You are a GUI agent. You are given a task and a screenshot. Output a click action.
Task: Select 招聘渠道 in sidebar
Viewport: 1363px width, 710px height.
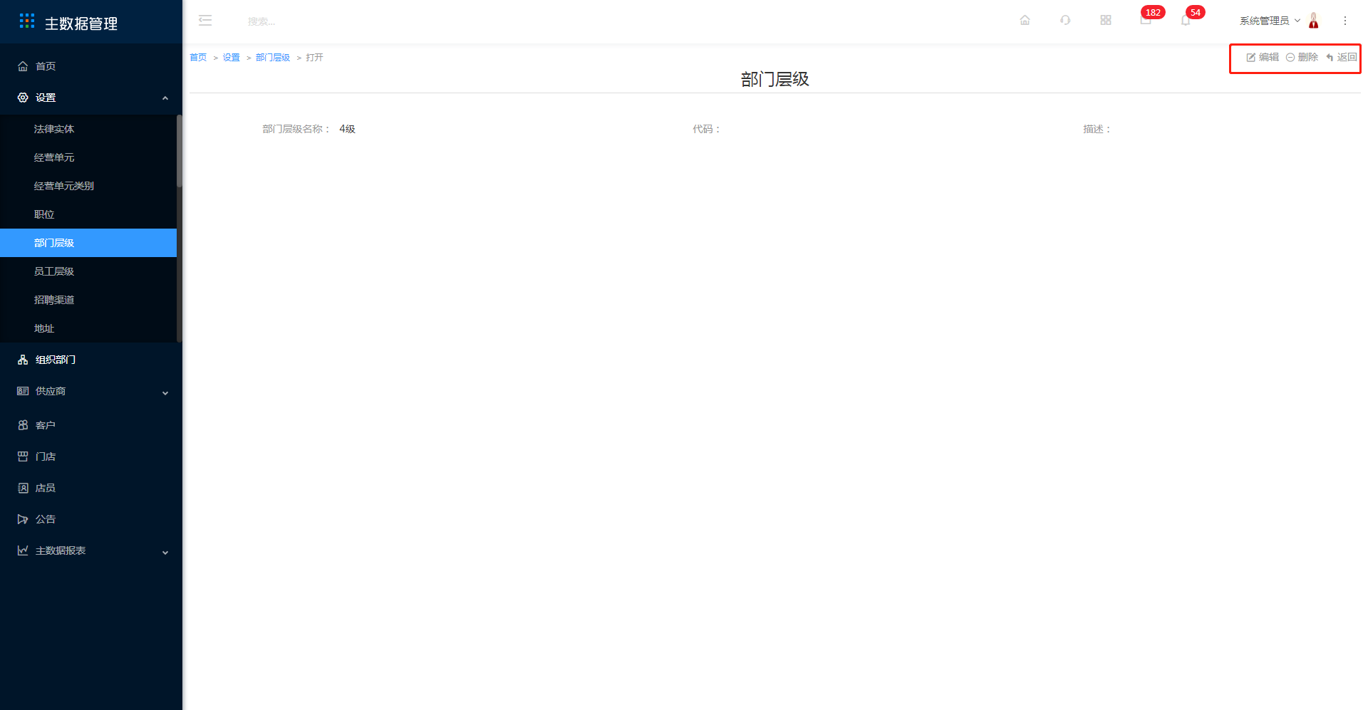pyautogui.click(x=88, y=300)
